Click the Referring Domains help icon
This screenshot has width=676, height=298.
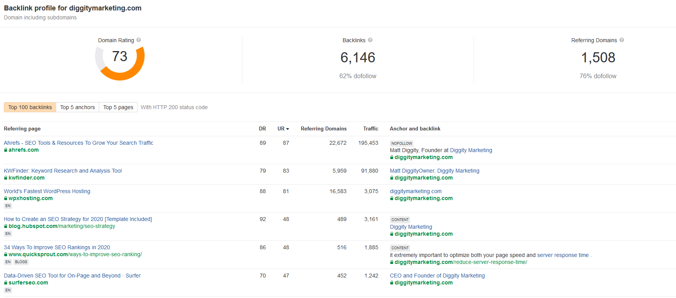[622, 40]
